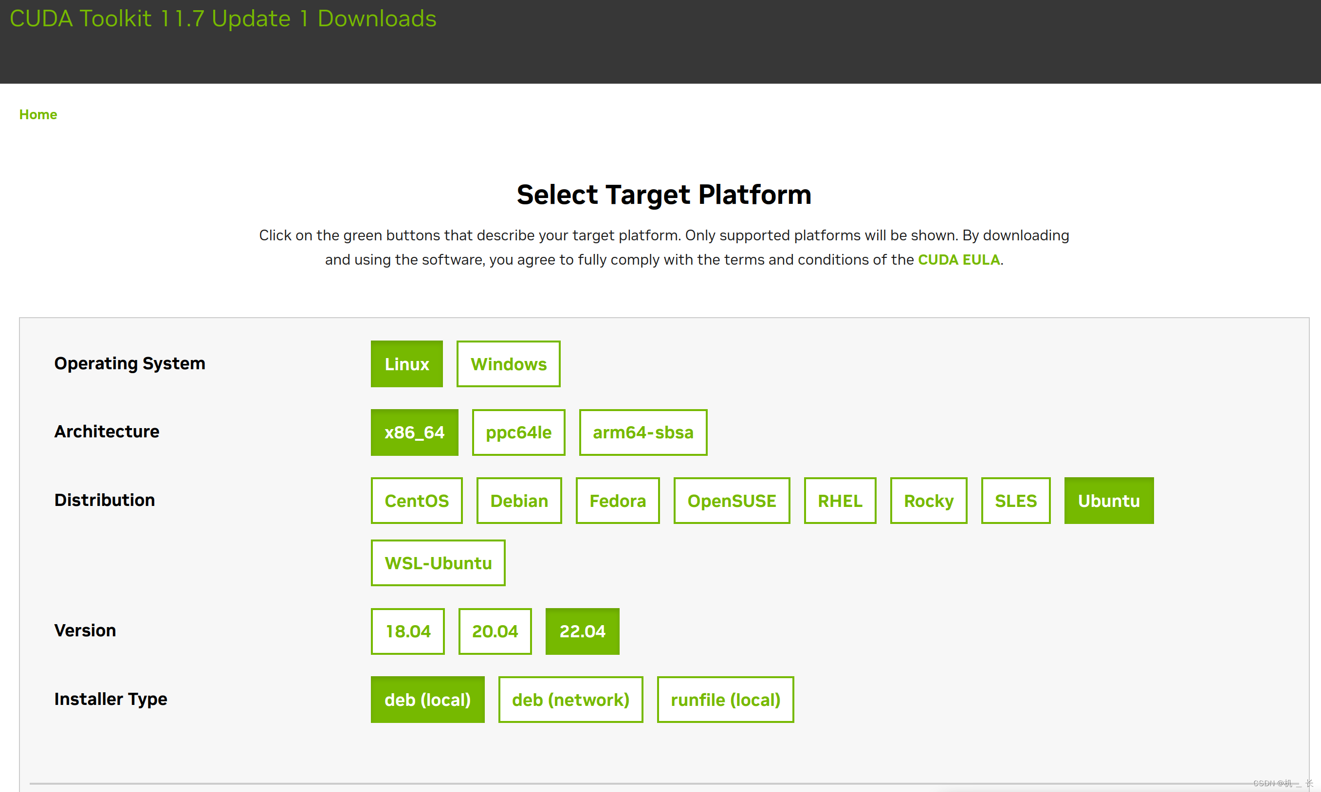Select Linux as the operating system

click(x=406, y=364)
